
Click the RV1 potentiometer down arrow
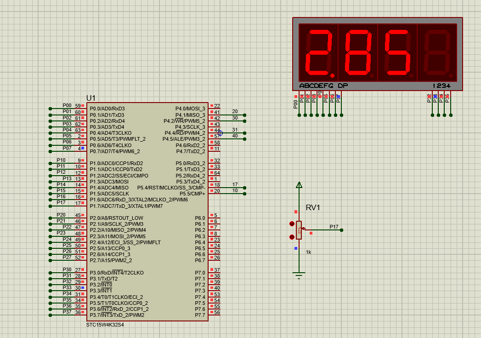pos(292,237)
